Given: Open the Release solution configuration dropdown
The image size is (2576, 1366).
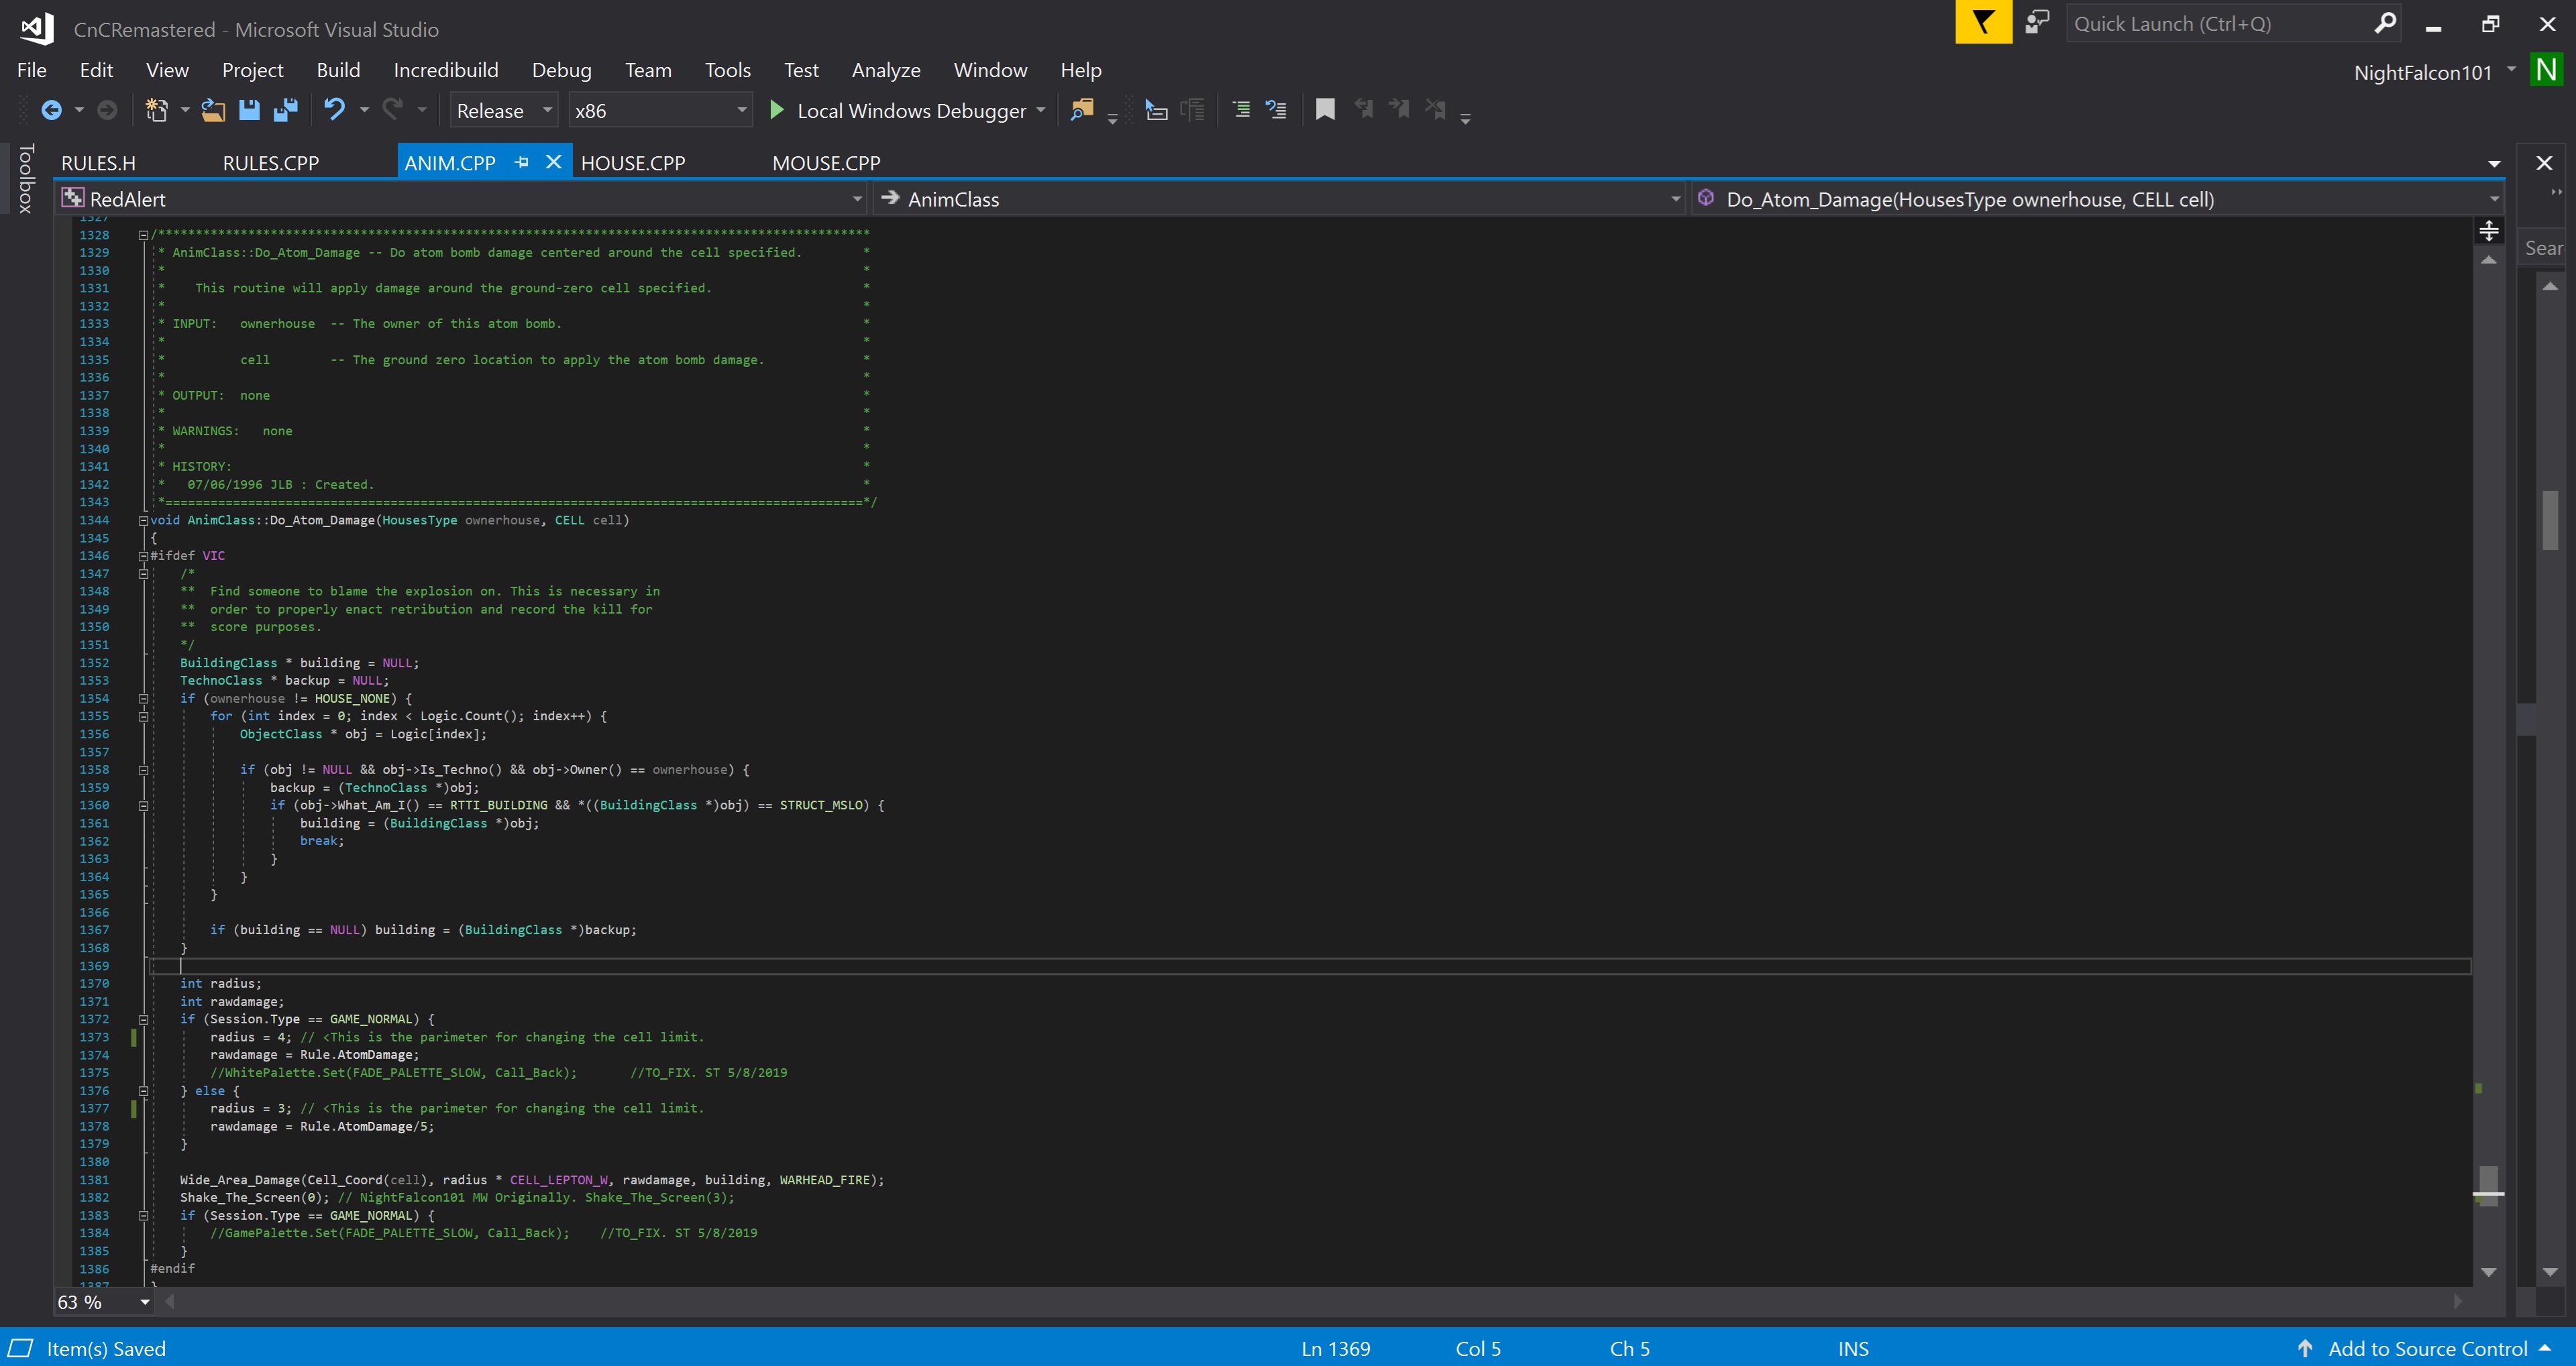Looking at the screenshot, I should (x=504, y=110).
